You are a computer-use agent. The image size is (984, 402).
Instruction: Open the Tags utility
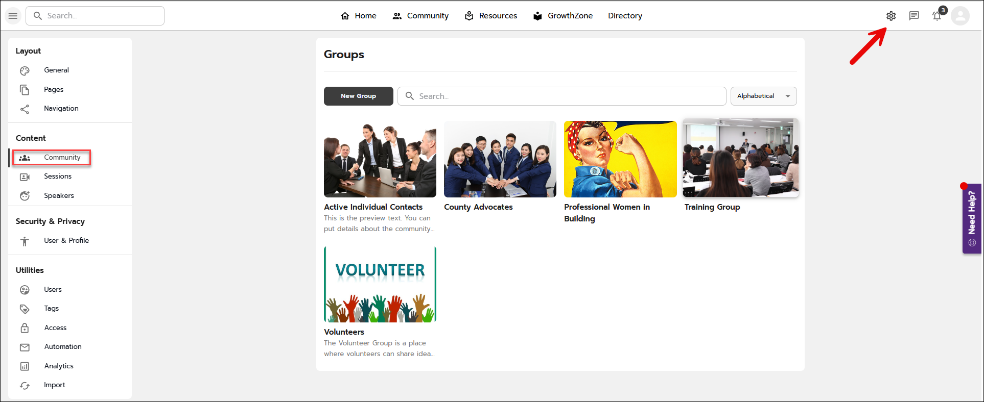pos(51,309)
